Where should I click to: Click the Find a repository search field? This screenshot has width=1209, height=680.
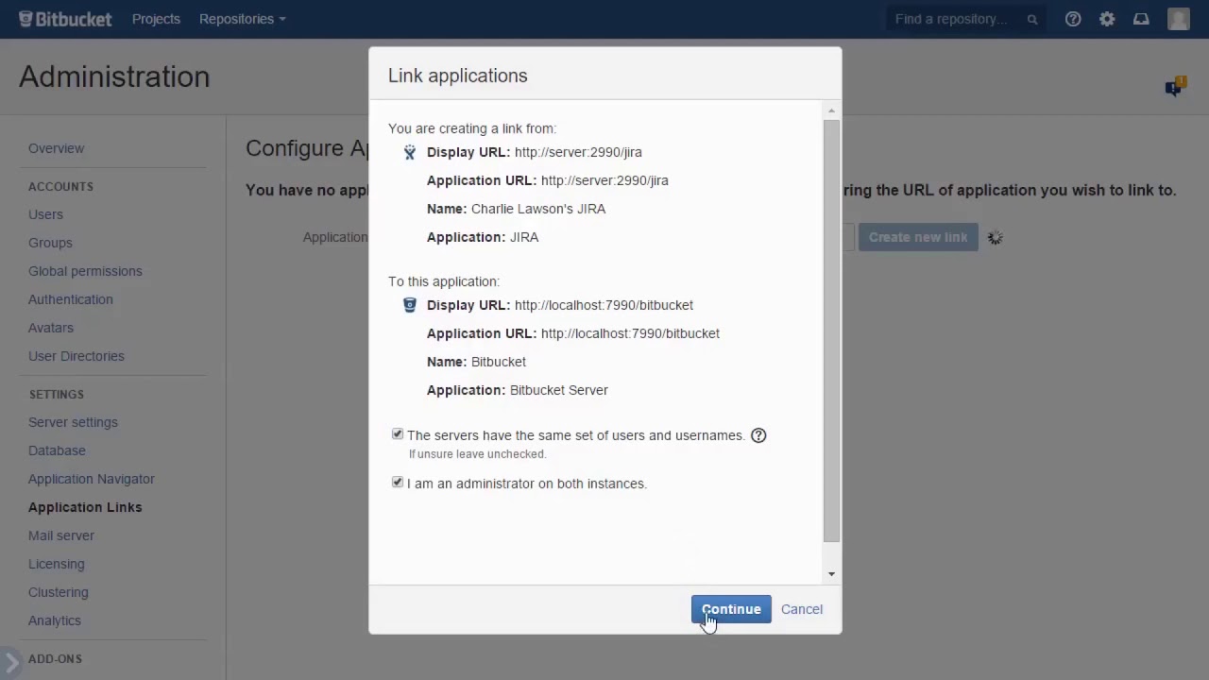click(966, 19)
